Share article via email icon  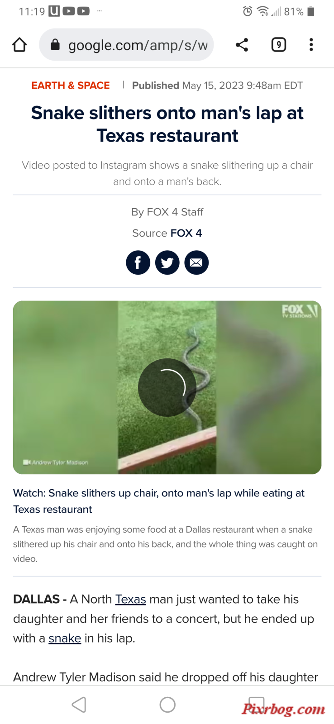196,262
